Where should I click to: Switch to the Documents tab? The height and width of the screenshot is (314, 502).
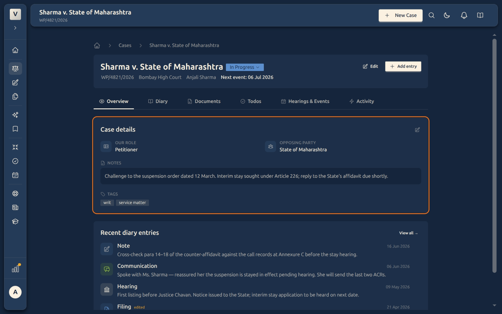pyautogui.click(x=204, y=101)
